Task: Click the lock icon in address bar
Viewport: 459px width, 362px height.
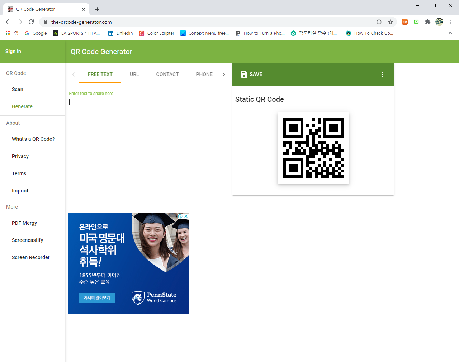Action: tap(45, 22)
